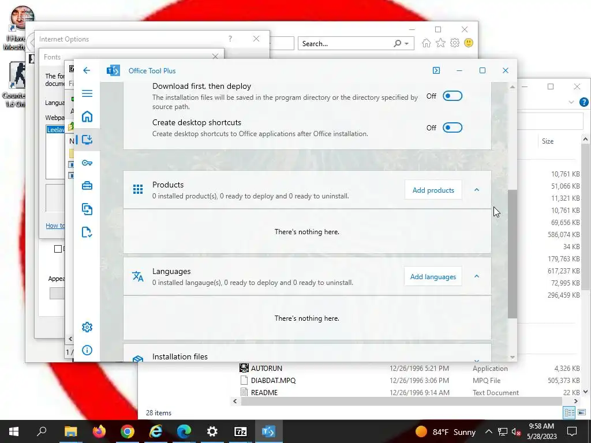Go back using Office Tool Plus arrow
This screenshot has width=591, height=443.
87,70
